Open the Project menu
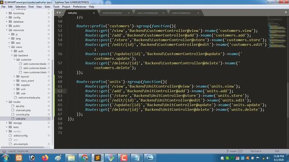Screen dimensions: 289x162 [x=66, y=7]
